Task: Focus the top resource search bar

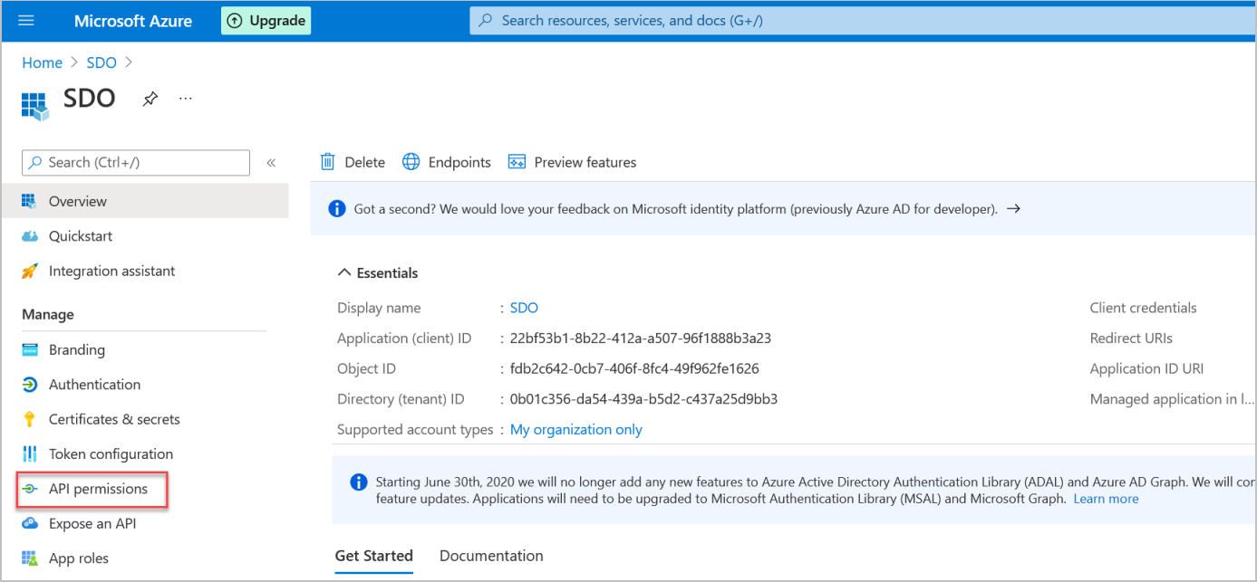Action: pos(861,20)
